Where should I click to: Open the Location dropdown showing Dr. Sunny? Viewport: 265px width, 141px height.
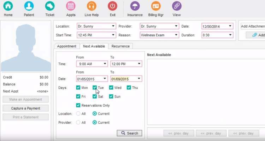(96, 26)
